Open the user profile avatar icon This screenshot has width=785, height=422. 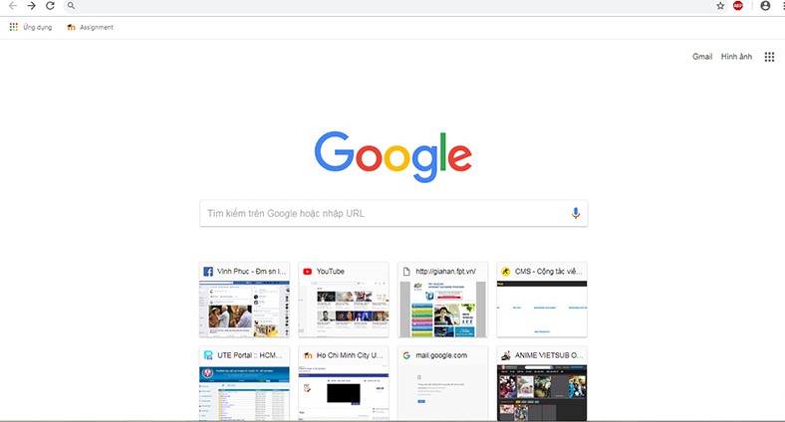pyautogui.click(x=765, y=6)
